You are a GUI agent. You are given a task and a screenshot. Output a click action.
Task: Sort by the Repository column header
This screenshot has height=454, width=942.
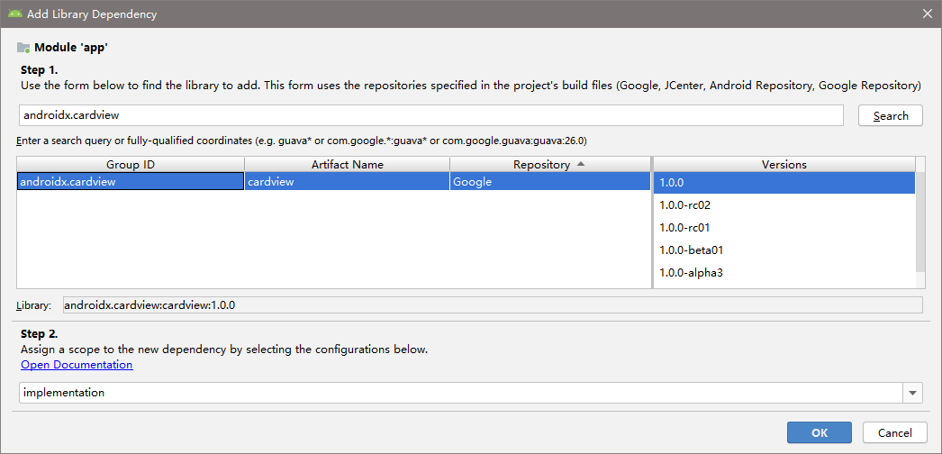click(549, 165)
